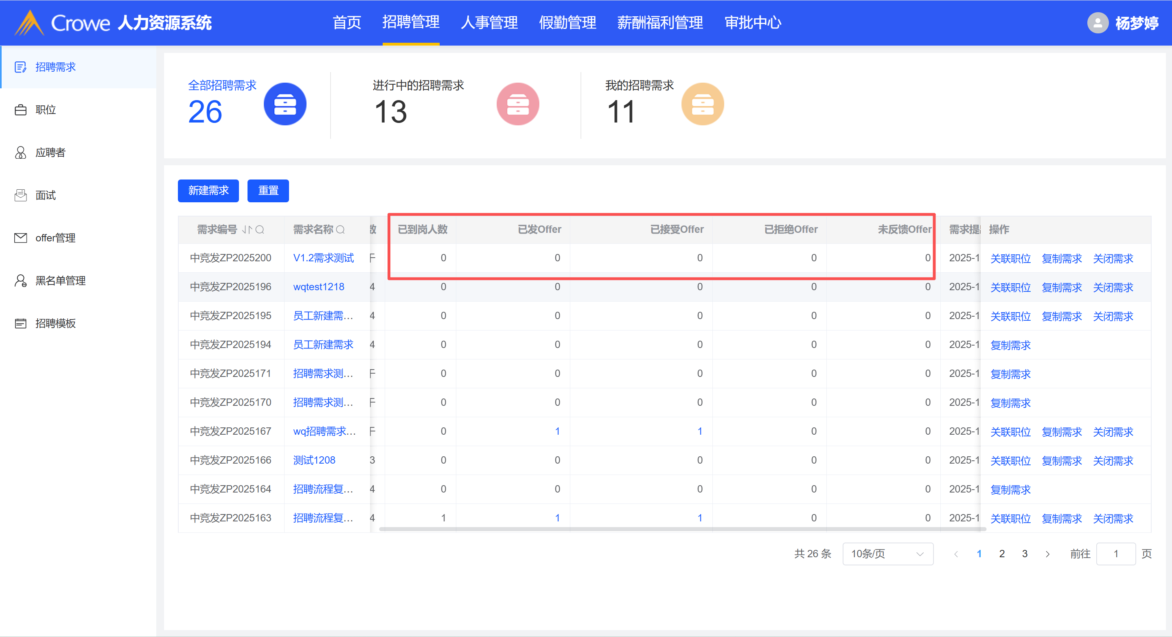The width and height of the screenshot is (1172, 637).
Task: Click the pink 进行中的招聘需求 icon
Action: (517, 104)
